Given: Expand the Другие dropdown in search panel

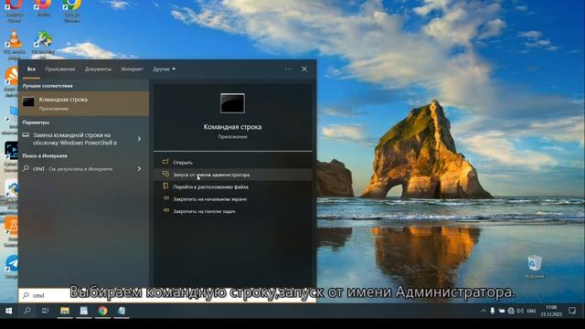Looking at the screenshot, I should tap(165, 69).
